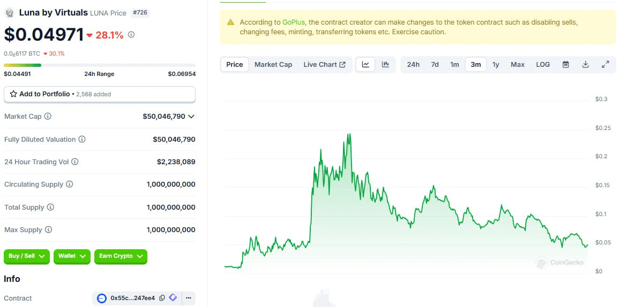Follow the GoPlus link in warning

pyautogui.click(x=294, y=22)
